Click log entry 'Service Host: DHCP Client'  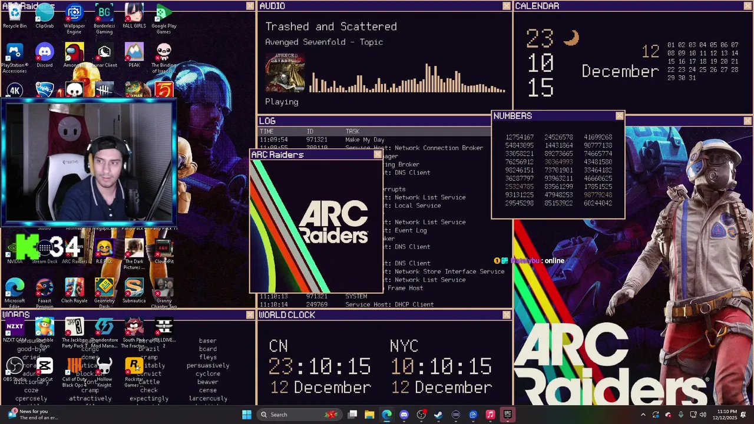pyautogui.click(x=389, y=304)
